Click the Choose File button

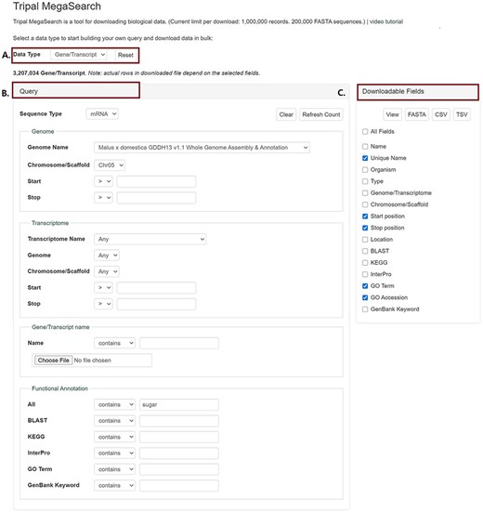pos(54,361)
